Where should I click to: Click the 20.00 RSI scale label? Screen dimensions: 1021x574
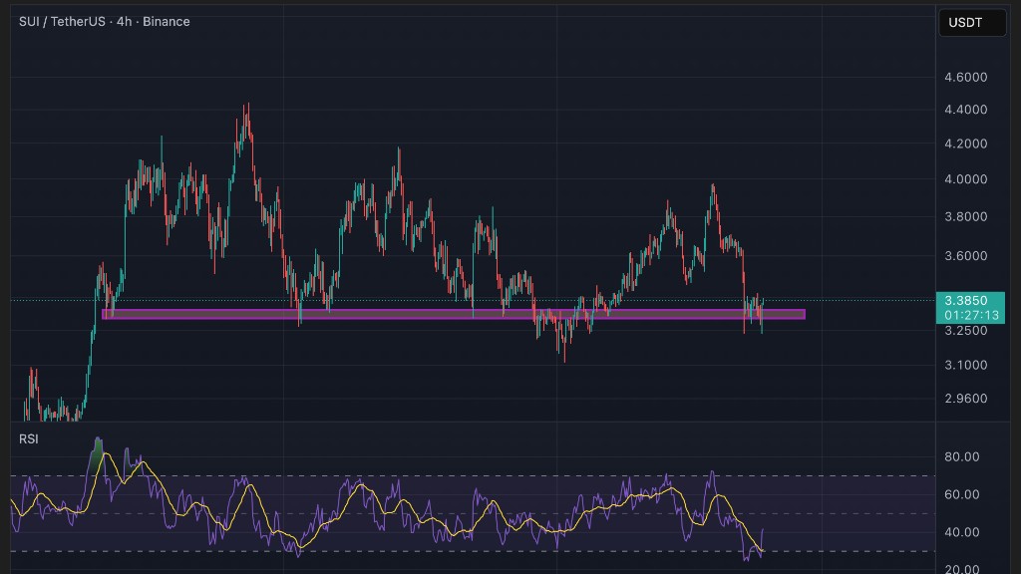(x=961, y=568)
